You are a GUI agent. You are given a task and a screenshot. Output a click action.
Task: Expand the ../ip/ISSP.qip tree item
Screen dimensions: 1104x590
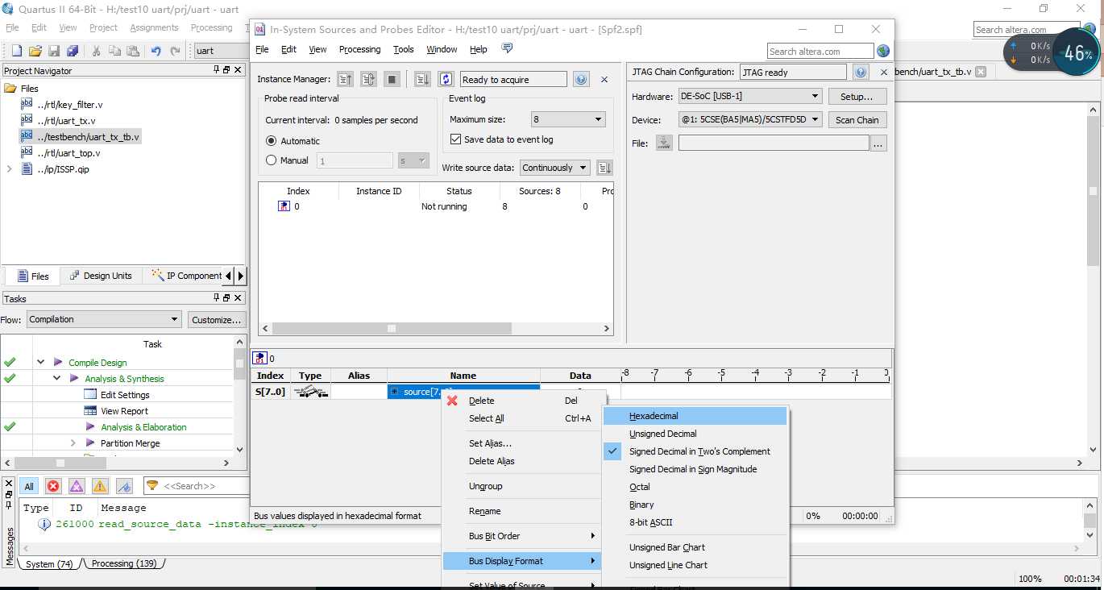(x=10, y=169)
